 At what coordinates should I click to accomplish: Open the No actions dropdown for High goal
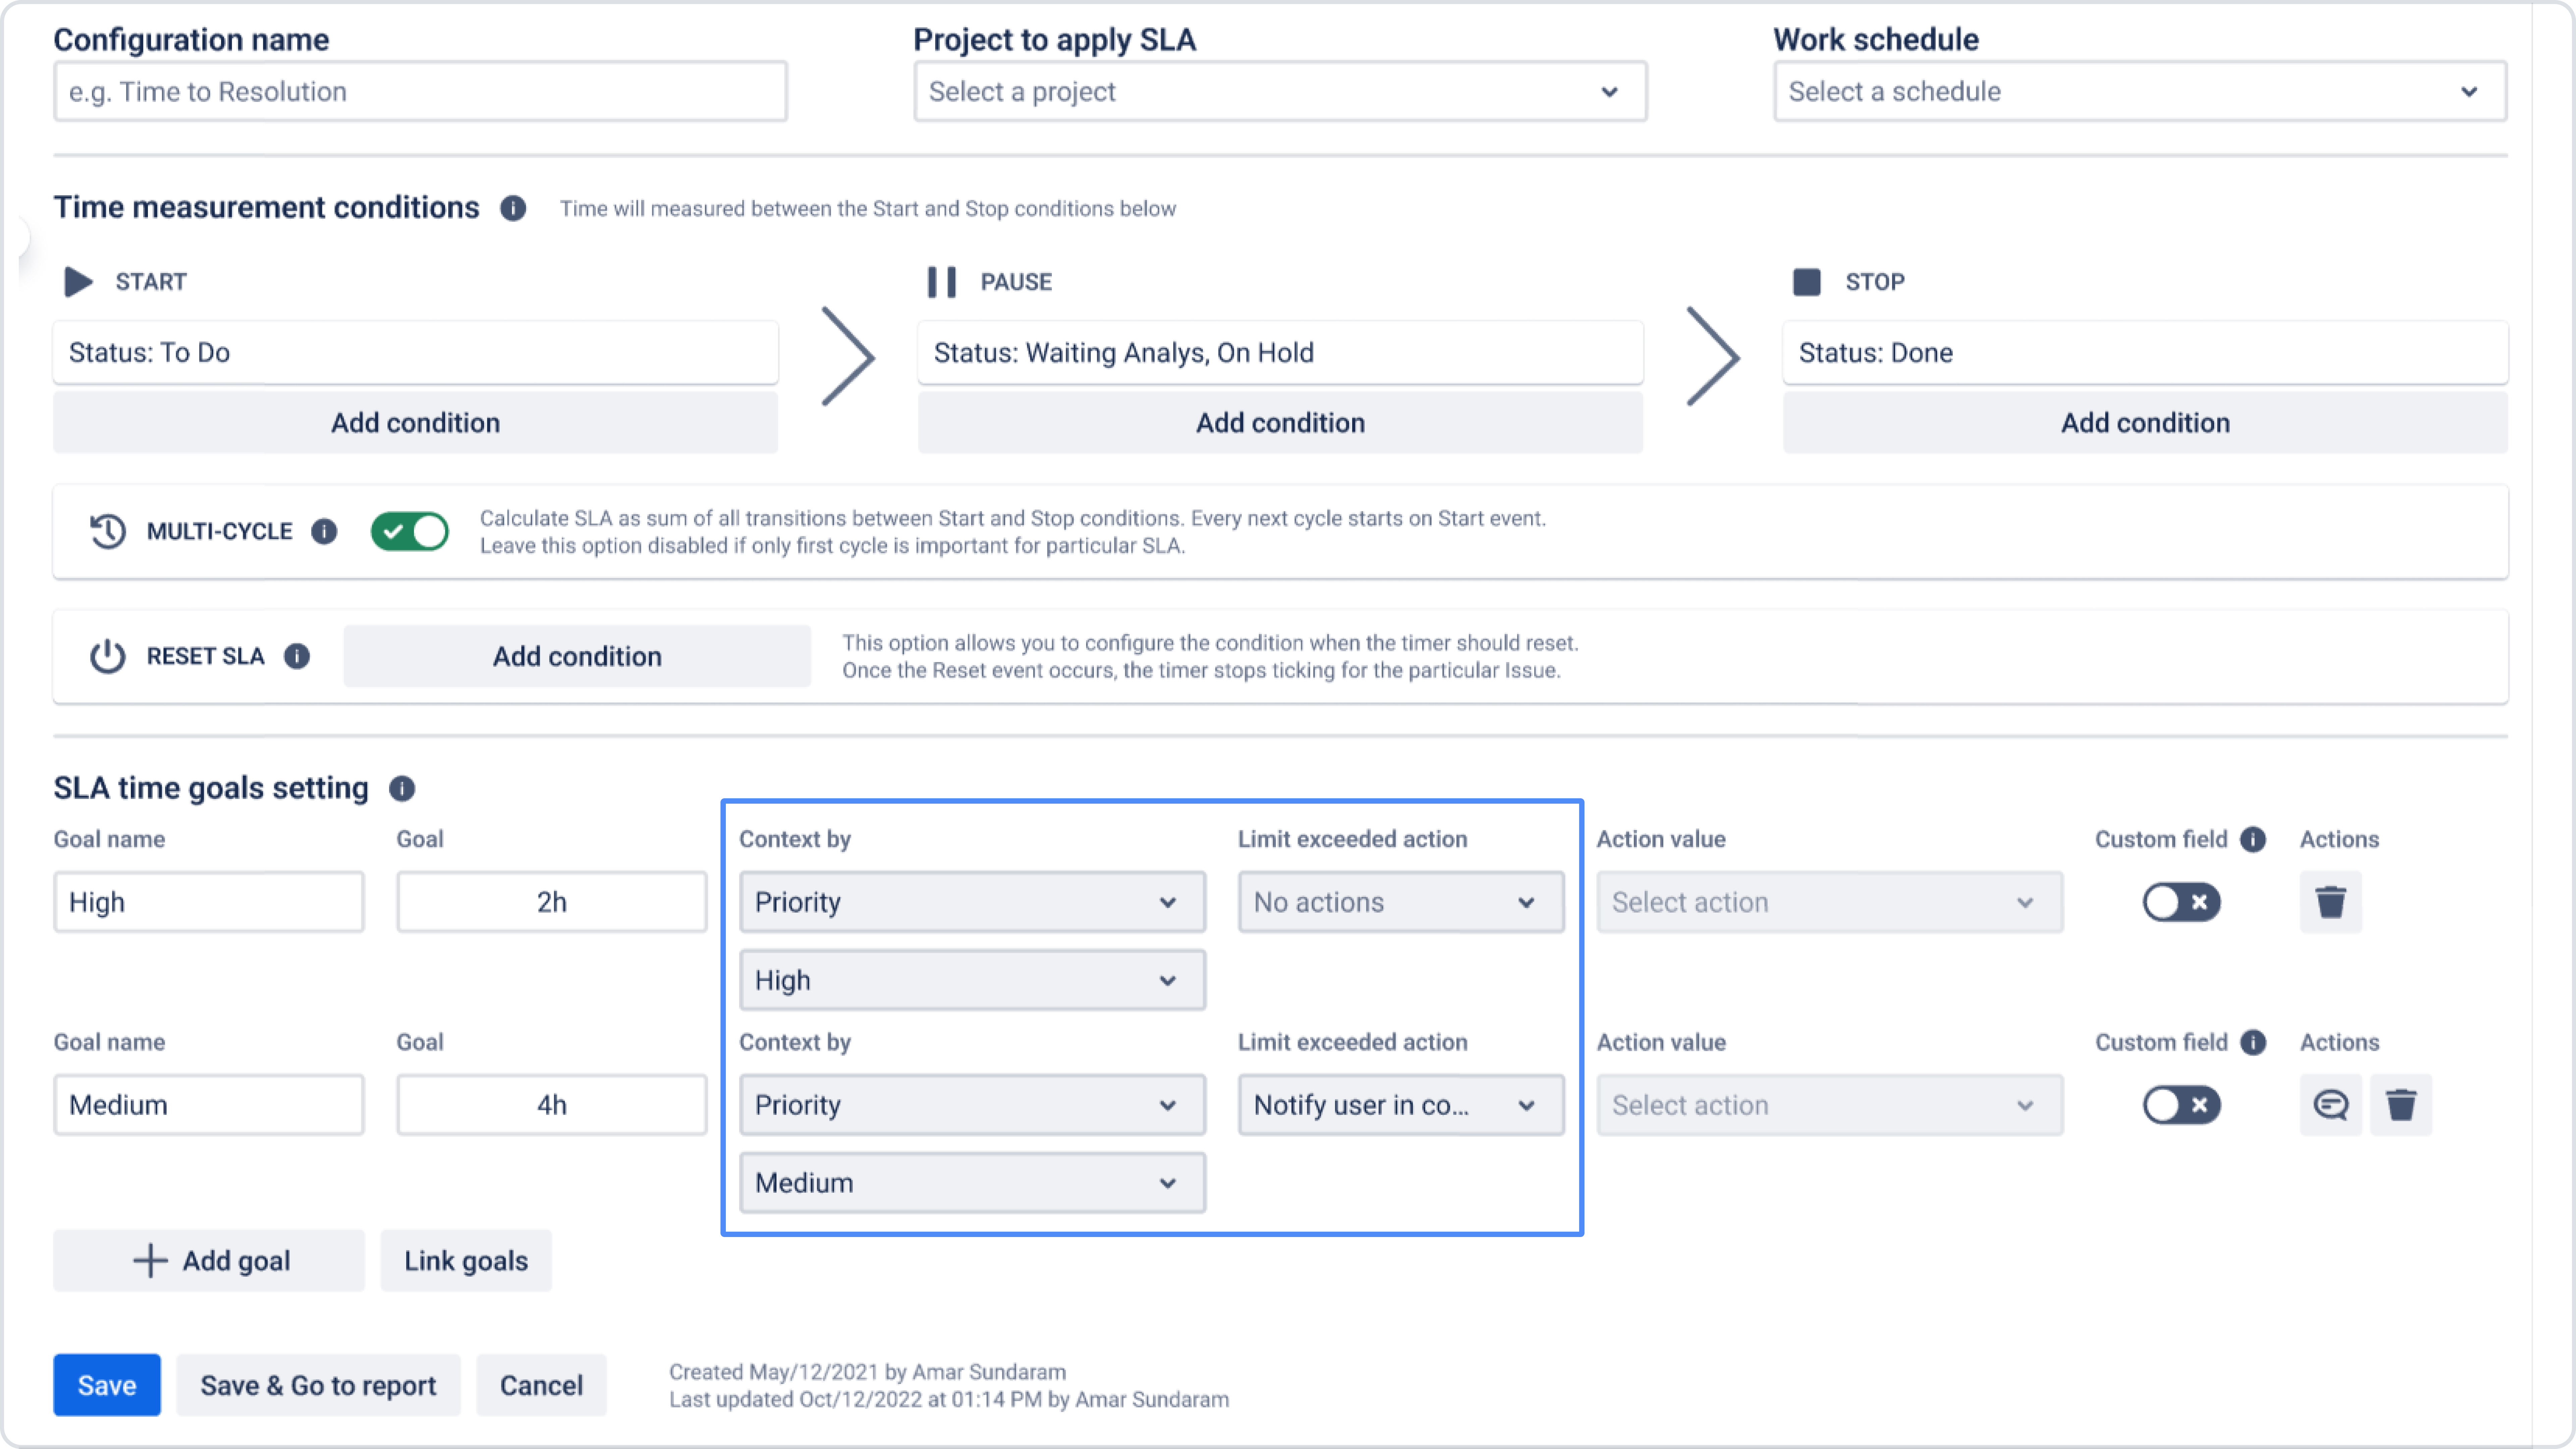click(x=1400, y=902)
